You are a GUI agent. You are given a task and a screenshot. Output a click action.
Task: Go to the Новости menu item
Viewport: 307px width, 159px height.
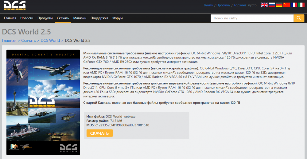coord(27,18)
